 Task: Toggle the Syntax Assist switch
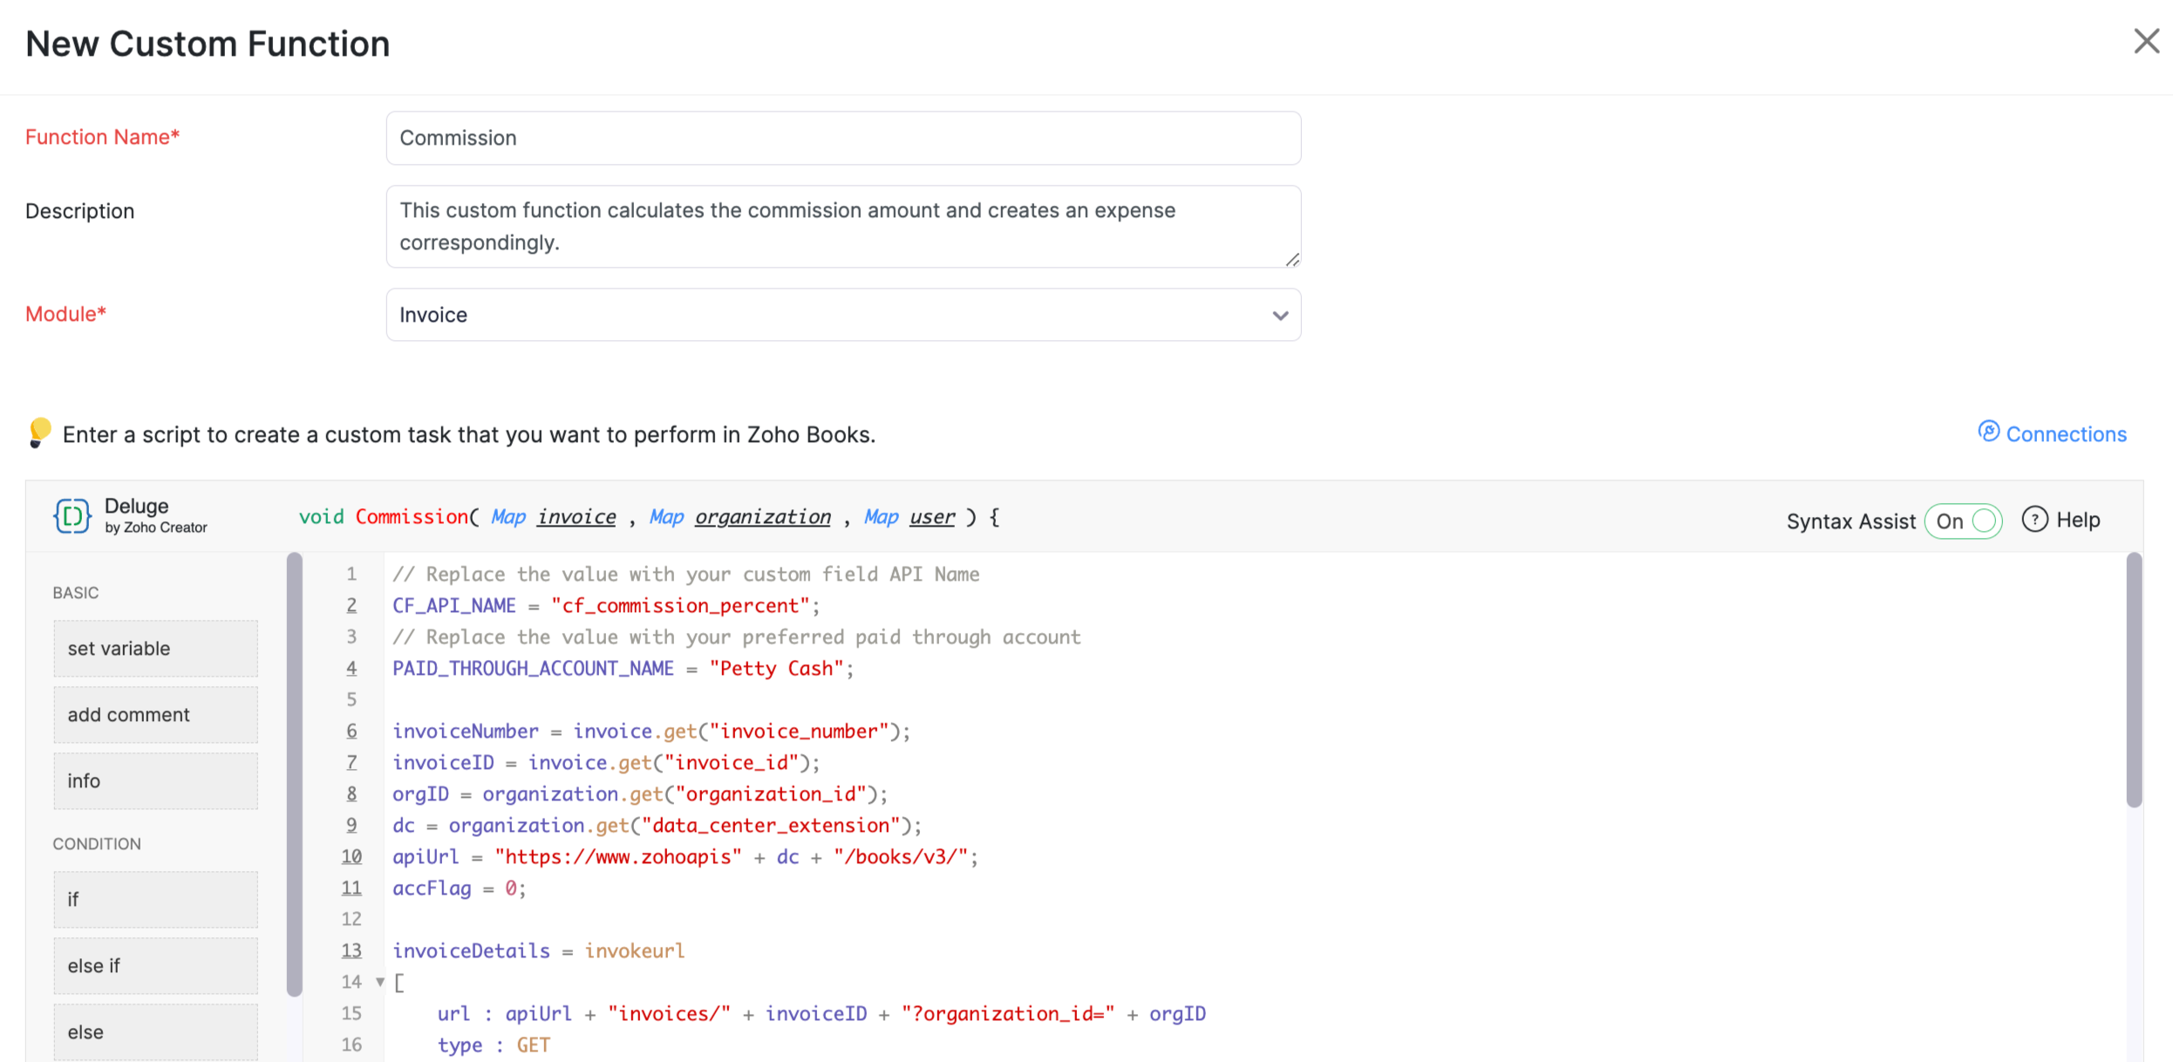(x=1965, y=521)
